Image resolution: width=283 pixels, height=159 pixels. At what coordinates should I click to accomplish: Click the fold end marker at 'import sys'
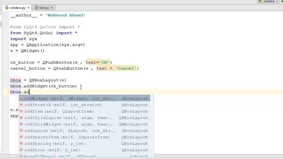[8, 39]
